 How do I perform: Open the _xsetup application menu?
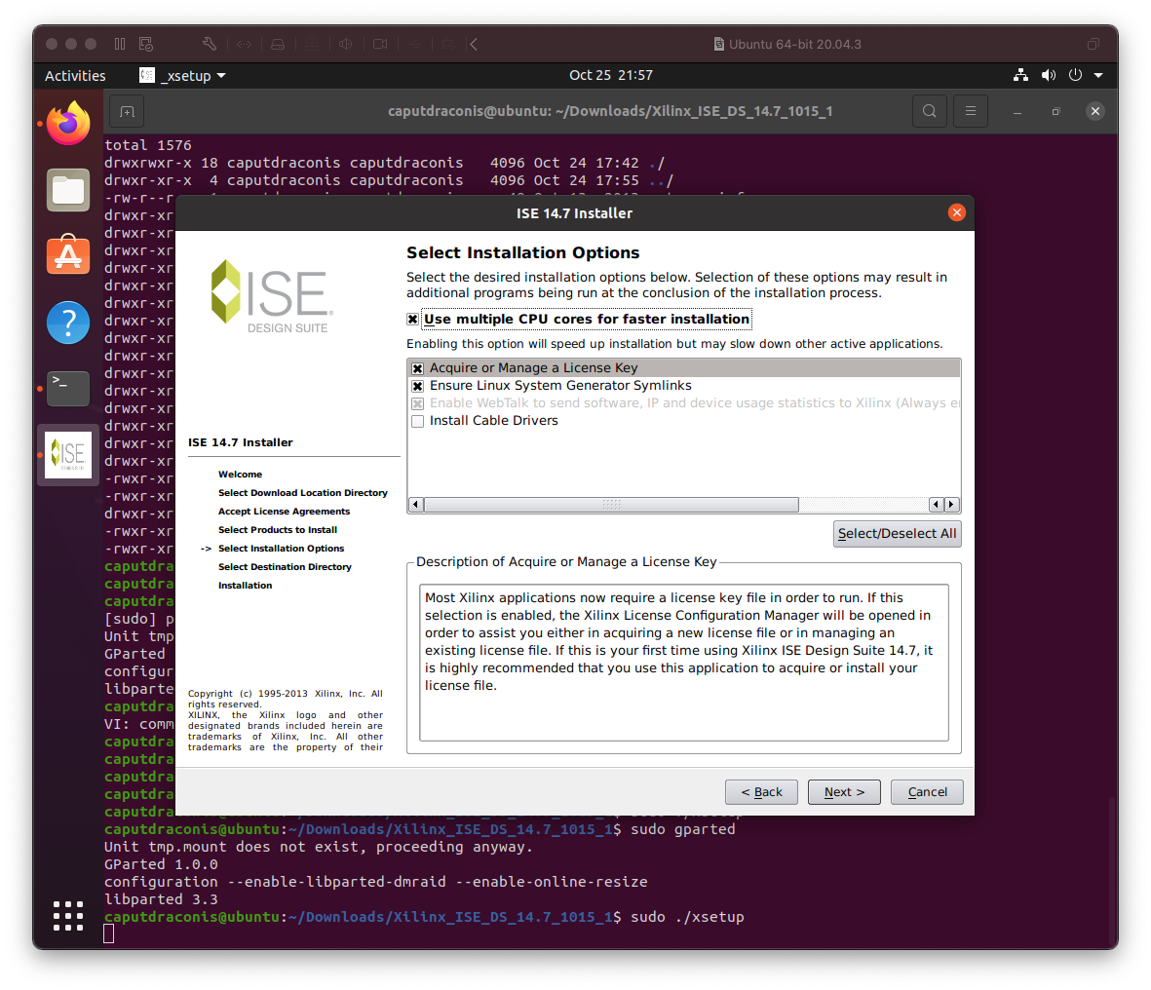(182, 75)
